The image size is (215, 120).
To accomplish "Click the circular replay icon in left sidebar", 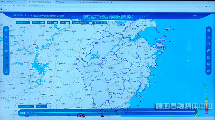I will pos(6,71).
